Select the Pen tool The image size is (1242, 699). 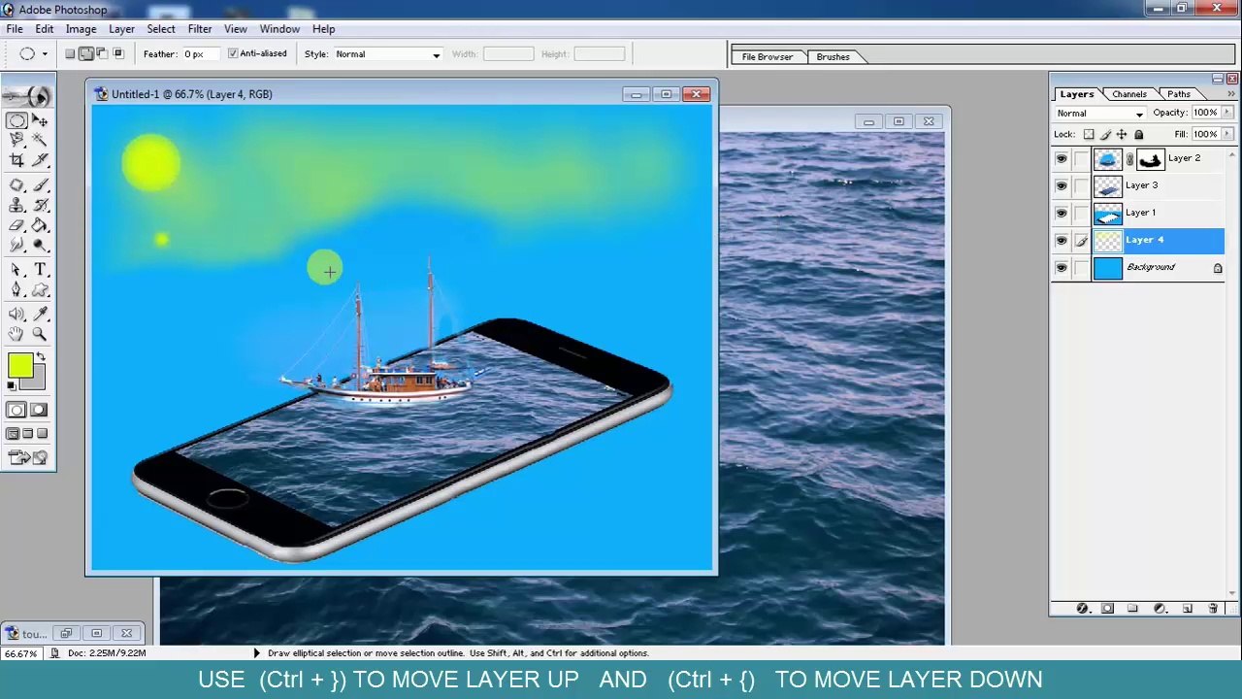pos(16,289)
